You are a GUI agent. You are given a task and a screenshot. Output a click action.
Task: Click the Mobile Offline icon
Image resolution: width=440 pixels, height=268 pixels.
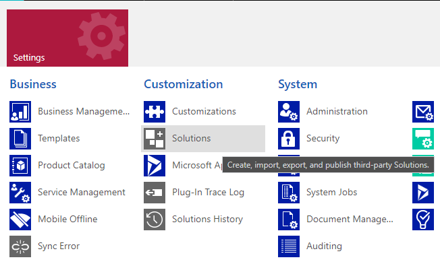click(20, 220)
